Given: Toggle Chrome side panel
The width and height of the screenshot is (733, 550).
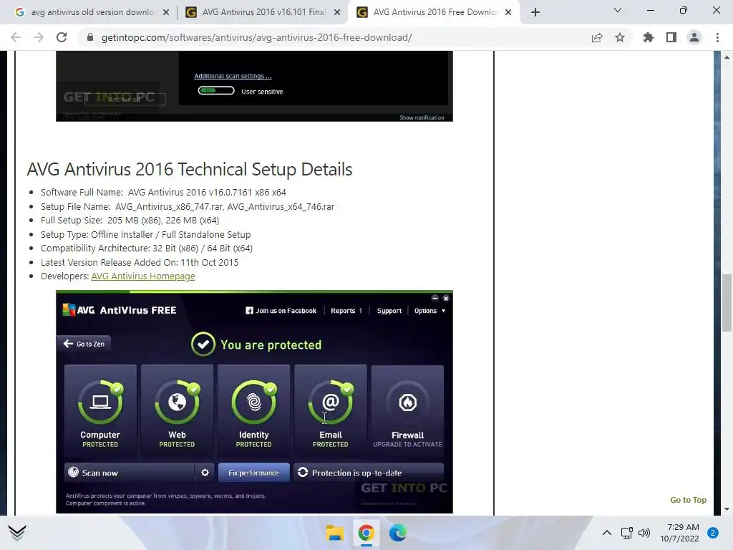Looking at the screenshot, I should [671, 37].
